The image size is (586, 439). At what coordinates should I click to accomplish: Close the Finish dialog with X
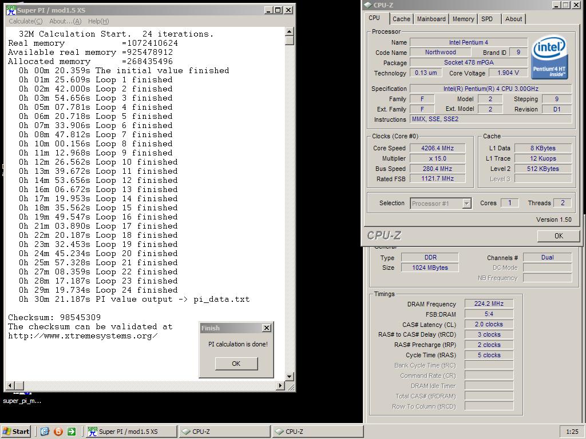coord(267,328)
